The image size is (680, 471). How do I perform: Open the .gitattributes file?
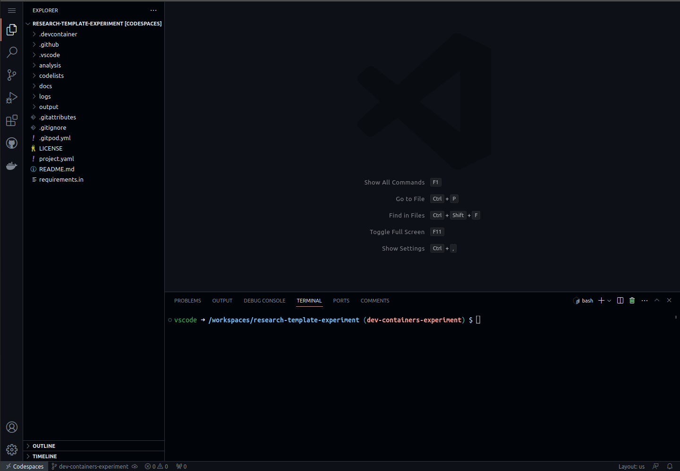point(93,117)
